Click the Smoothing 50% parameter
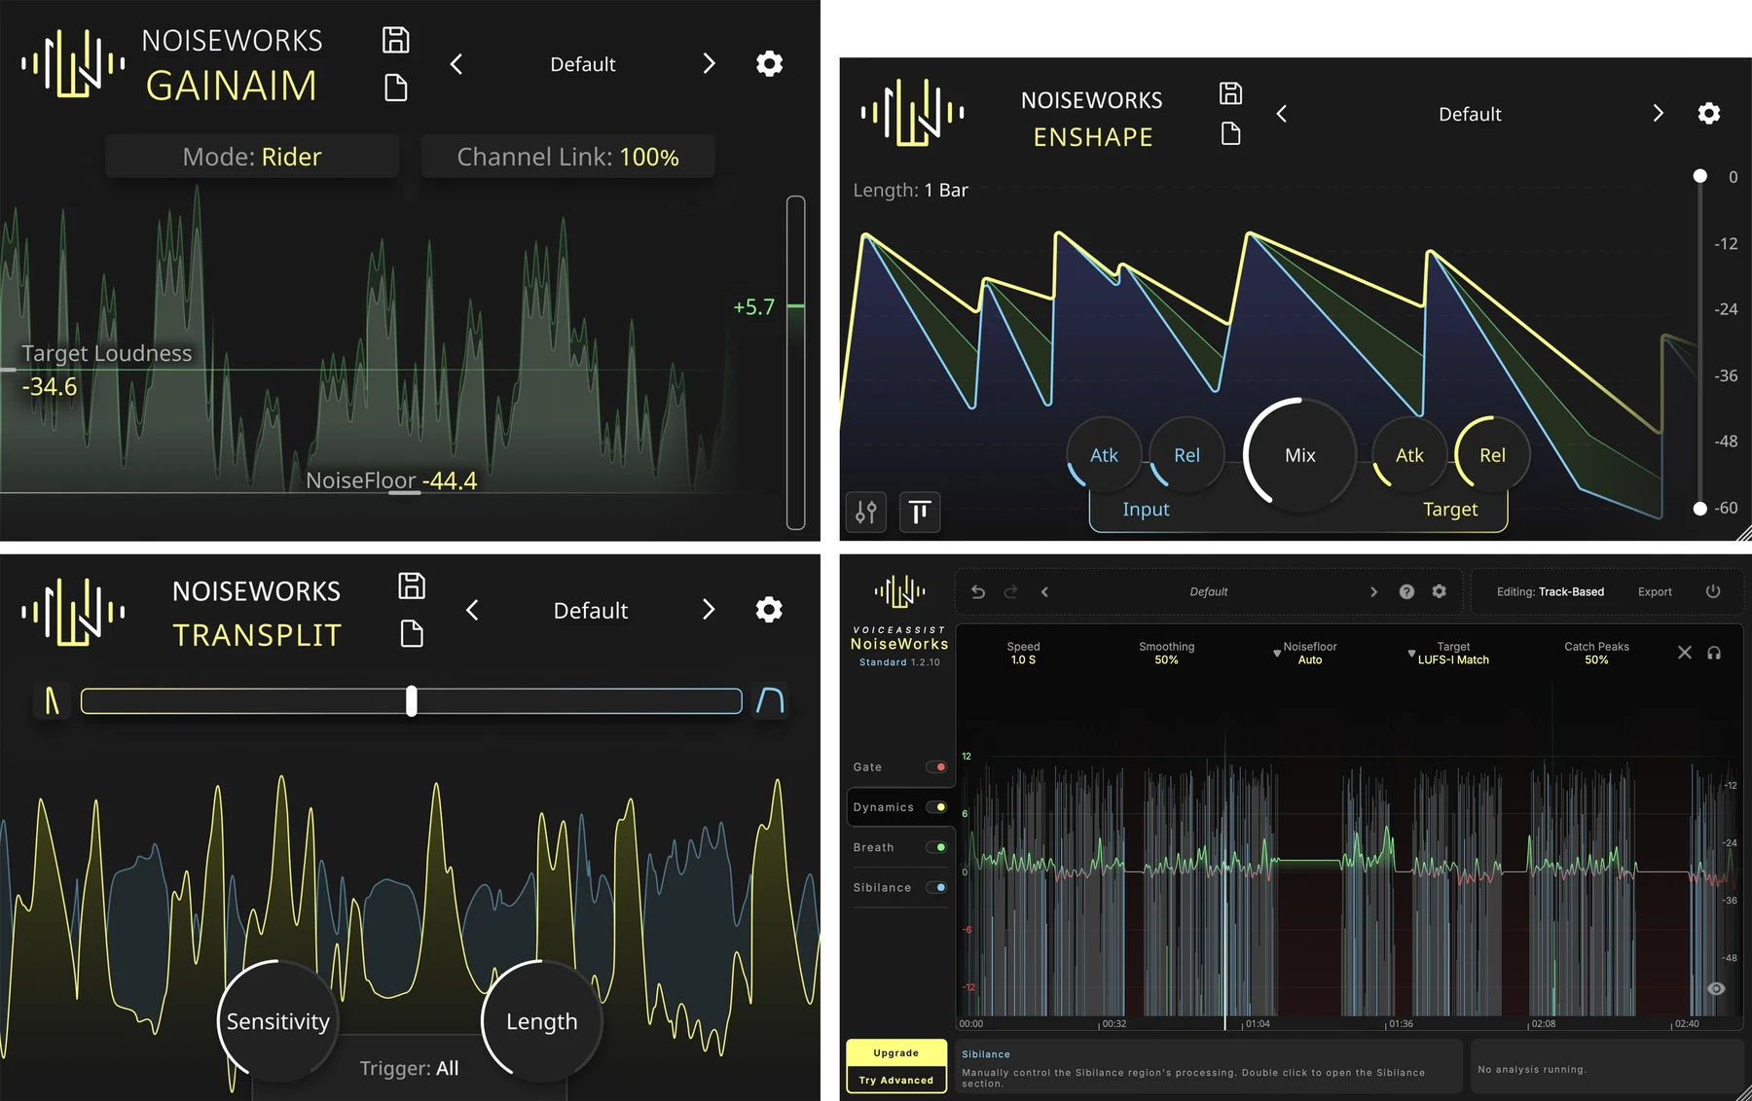 pos(1166,653)
